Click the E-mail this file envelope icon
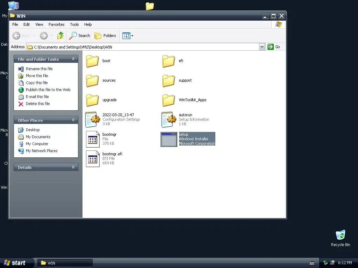Screen dimensions: 358x268 pos(21,97)
